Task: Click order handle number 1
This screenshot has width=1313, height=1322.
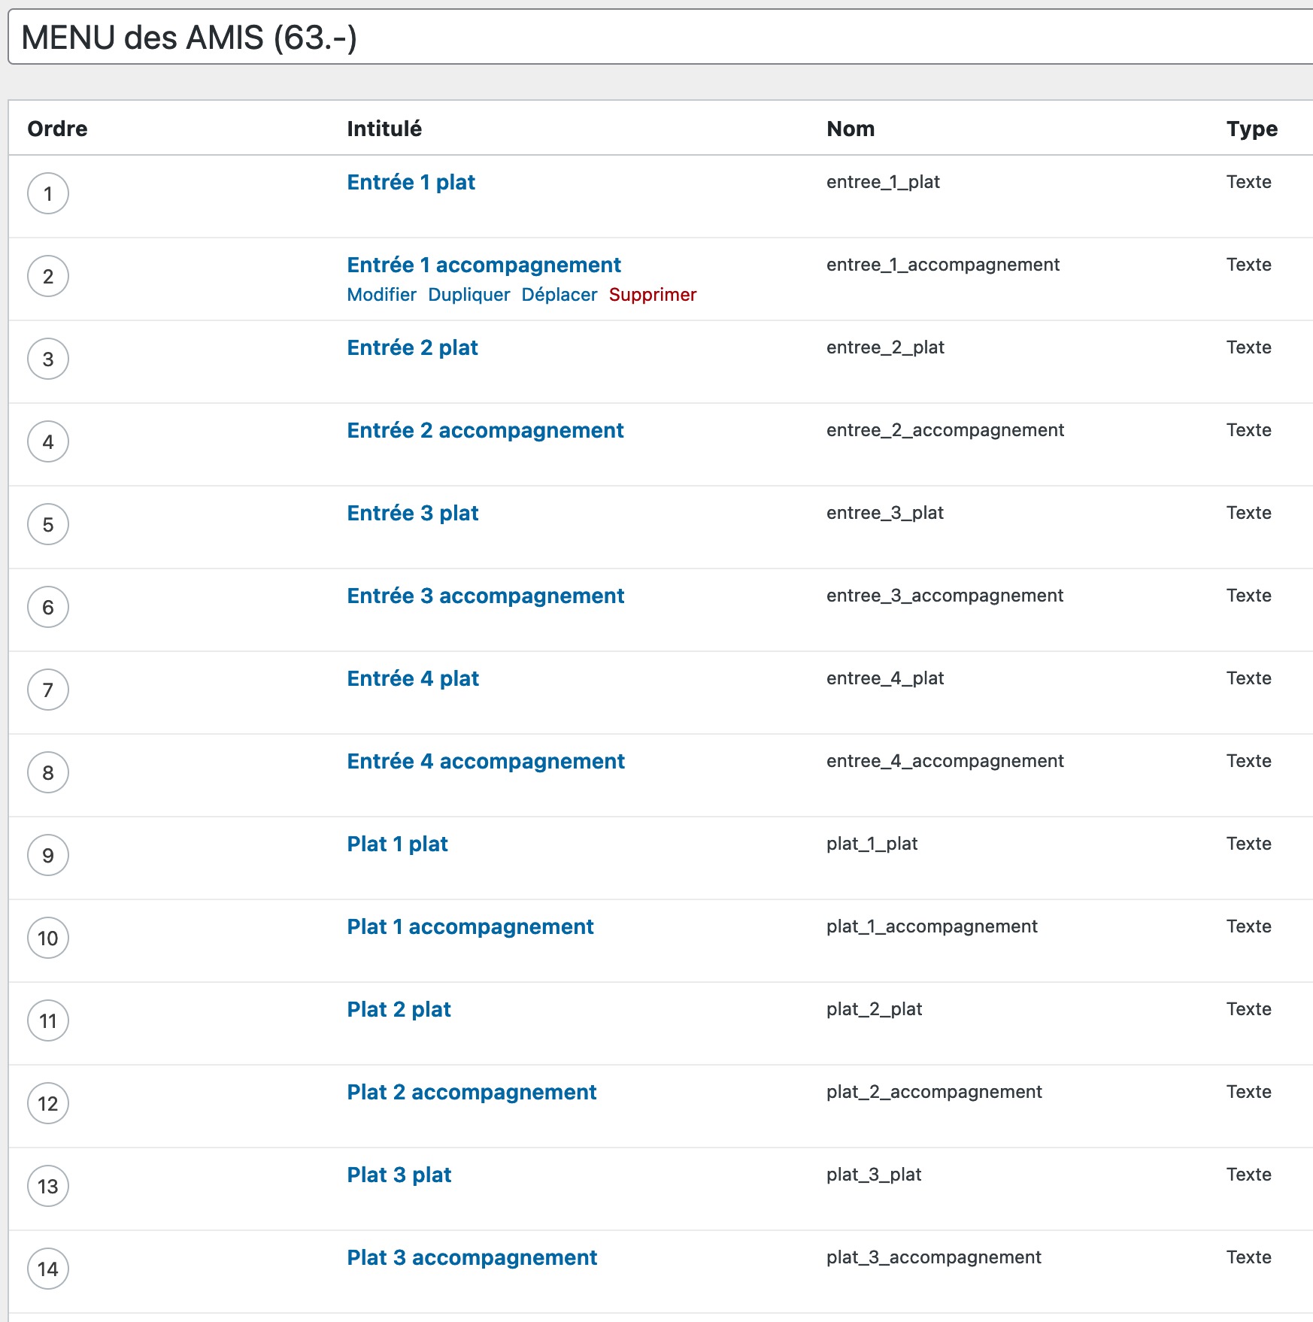Action: click(x=48, y=194)
